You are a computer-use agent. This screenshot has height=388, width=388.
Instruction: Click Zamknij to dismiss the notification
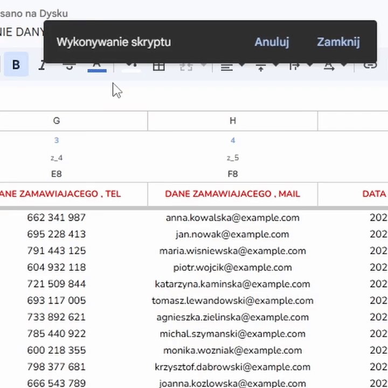(338, 42)
